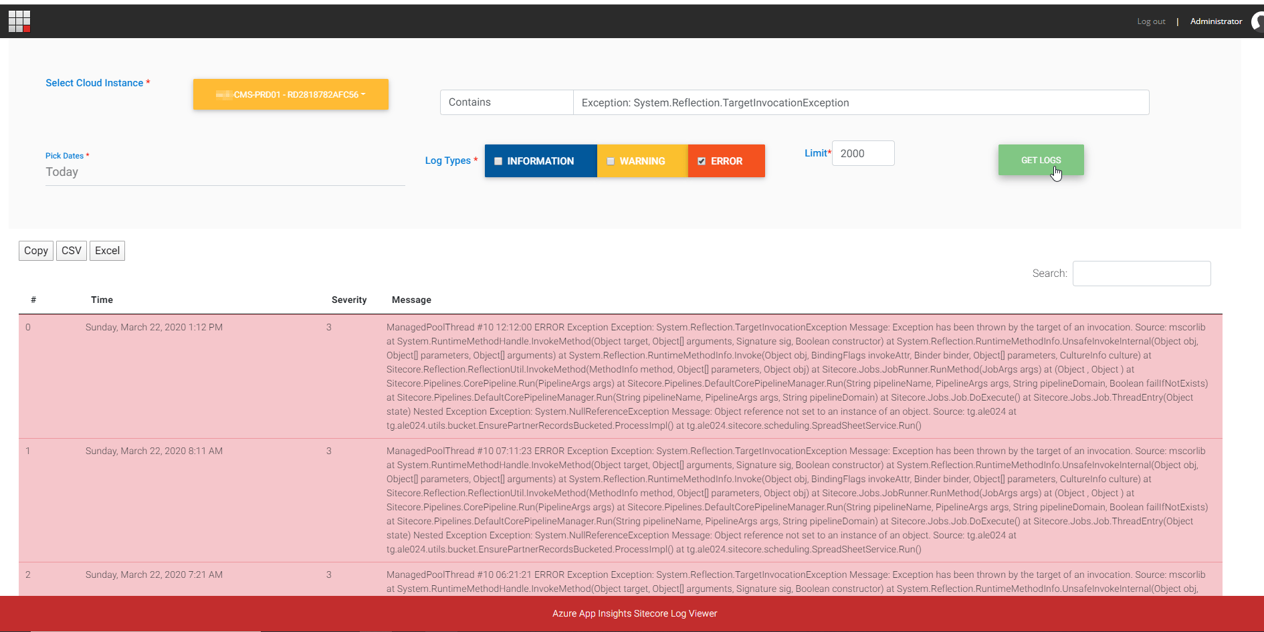This screenshot has height=632, width=1264.
Task: Select the Administrator account name
Action: click(1216, 21)
